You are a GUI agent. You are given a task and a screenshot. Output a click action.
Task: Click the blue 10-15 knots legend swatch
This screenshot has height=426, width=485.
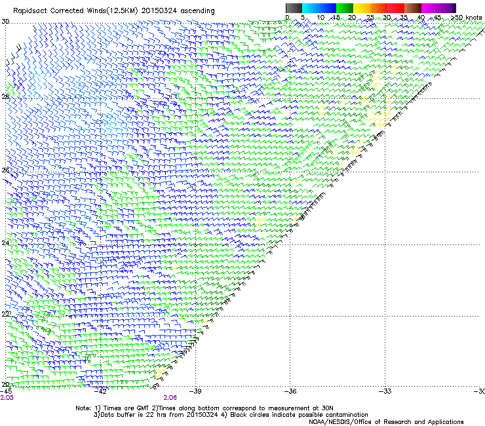[x=327, y=8]
